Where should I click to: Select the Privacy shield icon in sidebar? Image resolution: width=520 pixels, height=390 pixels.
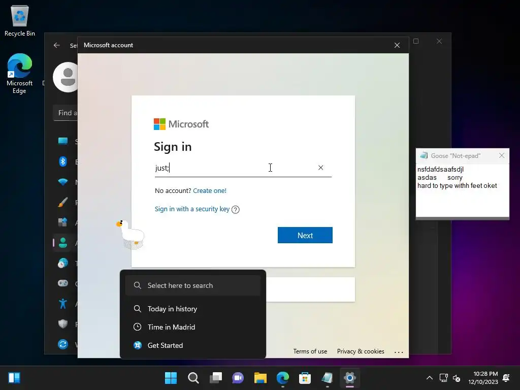(x=62, y=323)
